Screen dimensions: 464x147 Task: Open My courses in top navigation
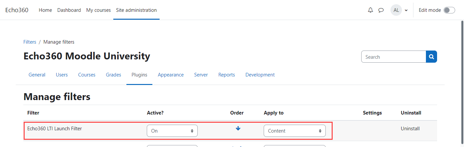coord(99,10)
